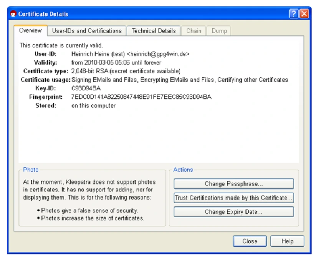Click the "Key-ID:" label
Image resolution: width=316 pixels, height=258 pixels.
click(46, 88)
